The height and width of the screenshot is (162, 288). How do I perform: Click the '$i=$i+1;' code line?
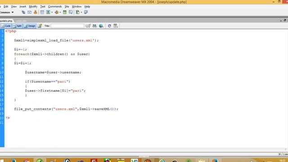[x=22, y=63]
